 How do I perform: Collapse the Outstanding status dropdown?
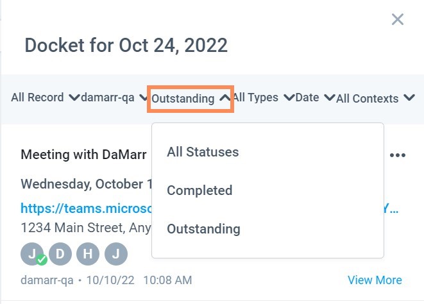click(x=191, y=99)
